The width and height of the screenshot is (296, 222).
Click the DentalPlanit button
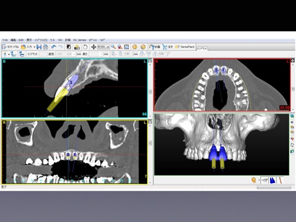point(185,47)
